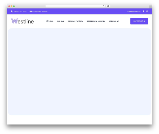Open the Instagram social icon
Image resolution: width=159 pixels, height=134 pixels.
pyautogui.click(x=147, y=11)
